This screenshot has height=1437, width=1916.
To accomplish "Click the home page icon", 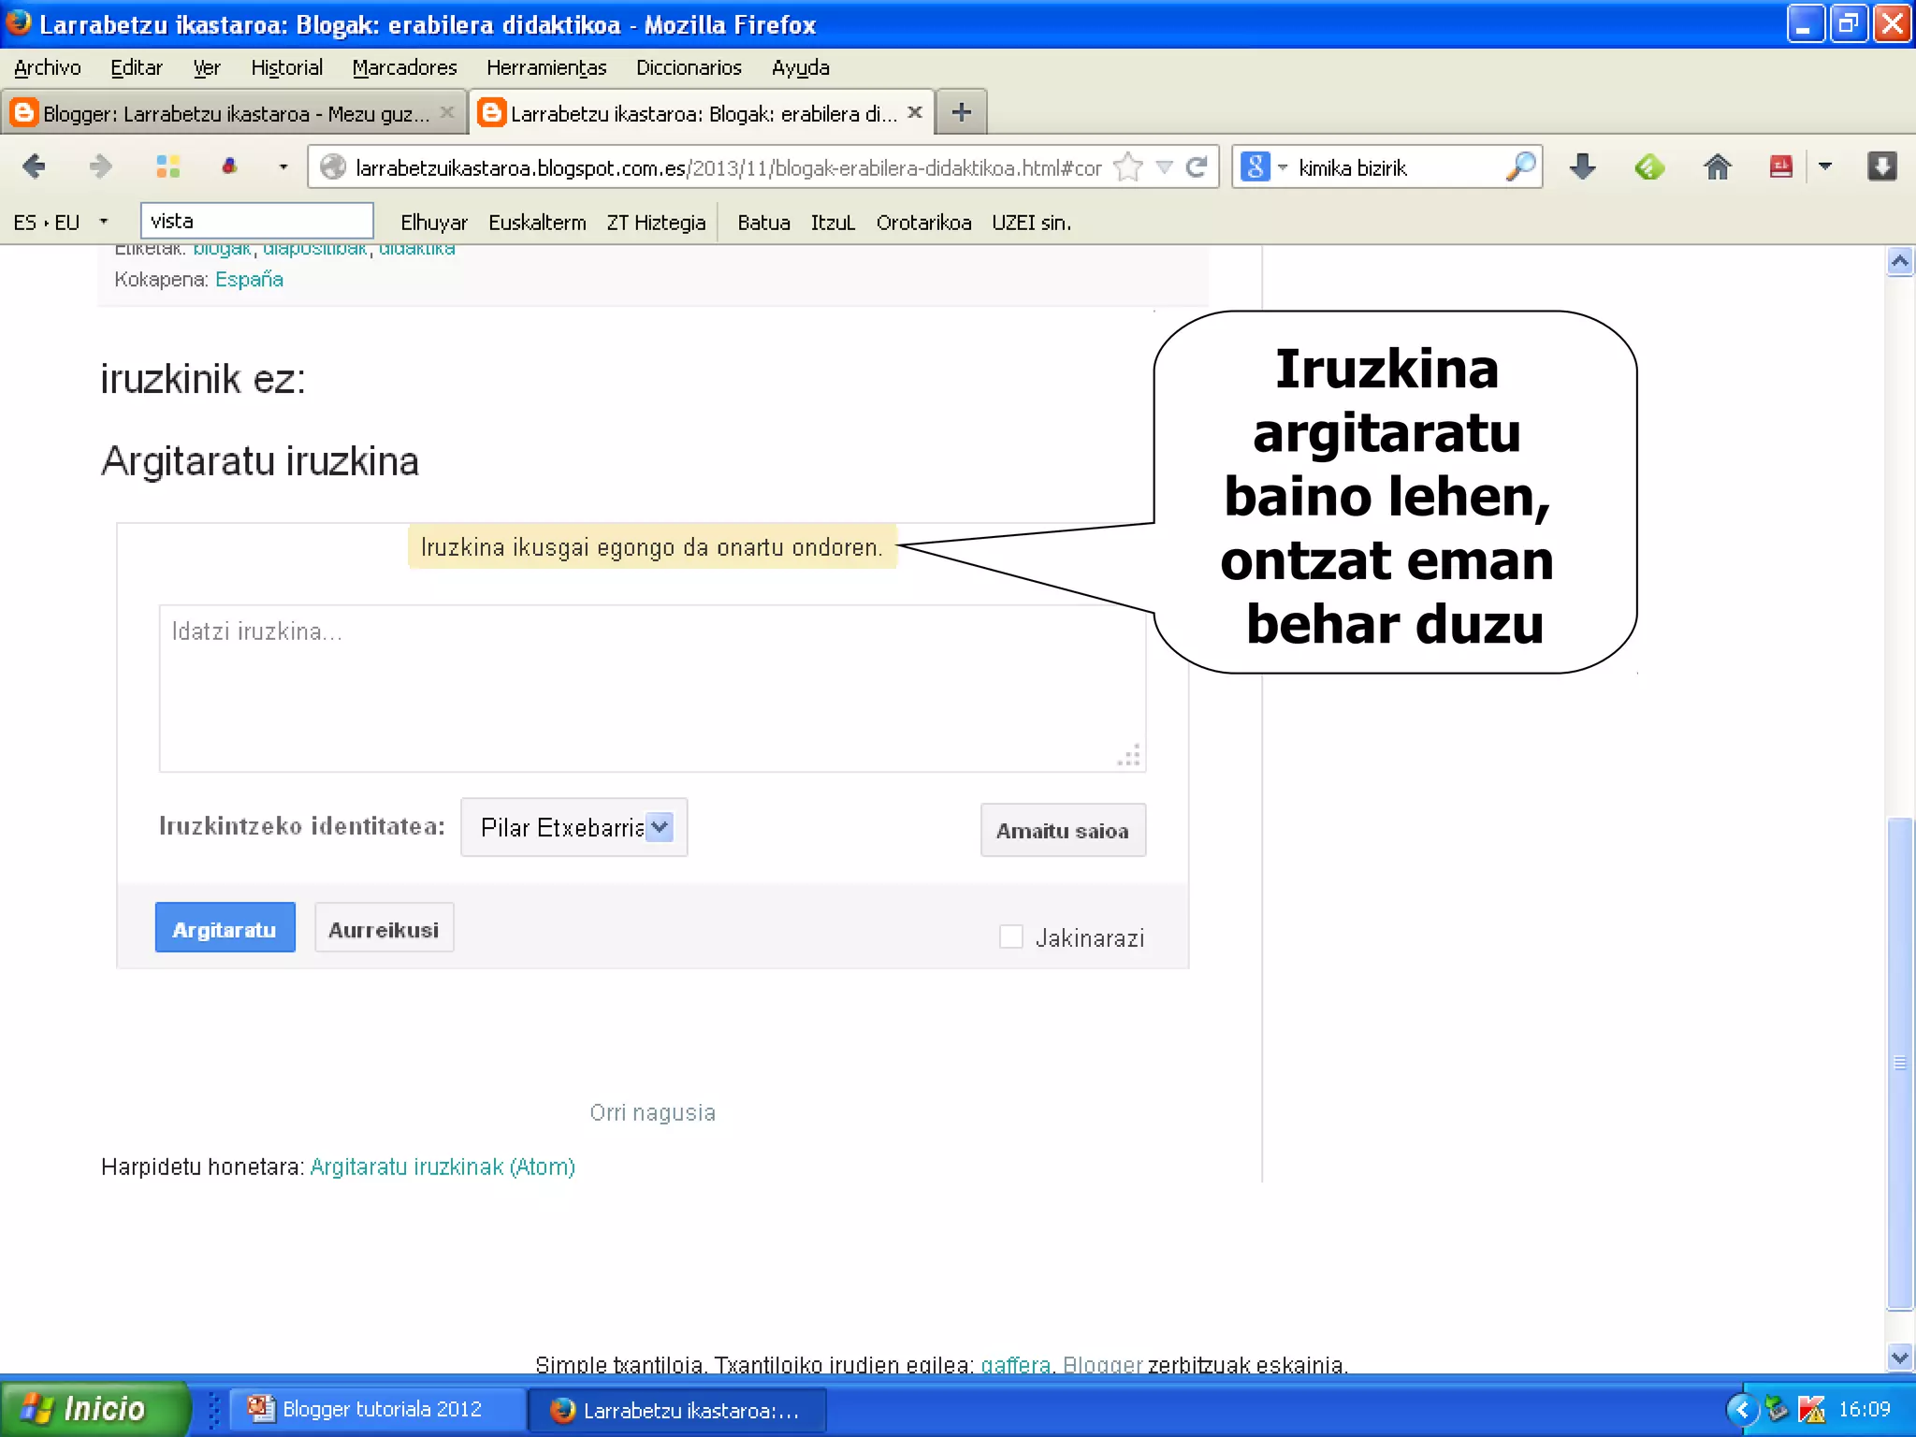I will (1717, 167).
